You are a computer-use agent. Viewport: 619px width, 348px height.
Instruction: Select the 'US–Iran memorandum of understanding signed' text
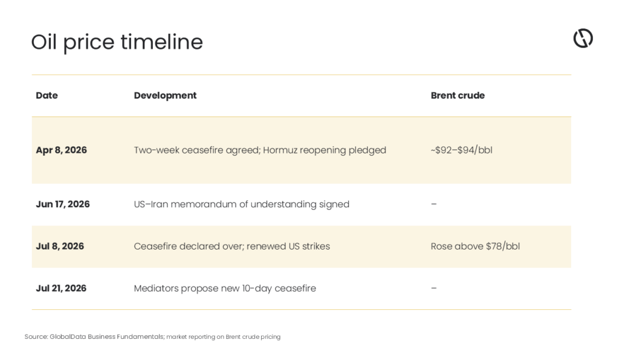242,204
